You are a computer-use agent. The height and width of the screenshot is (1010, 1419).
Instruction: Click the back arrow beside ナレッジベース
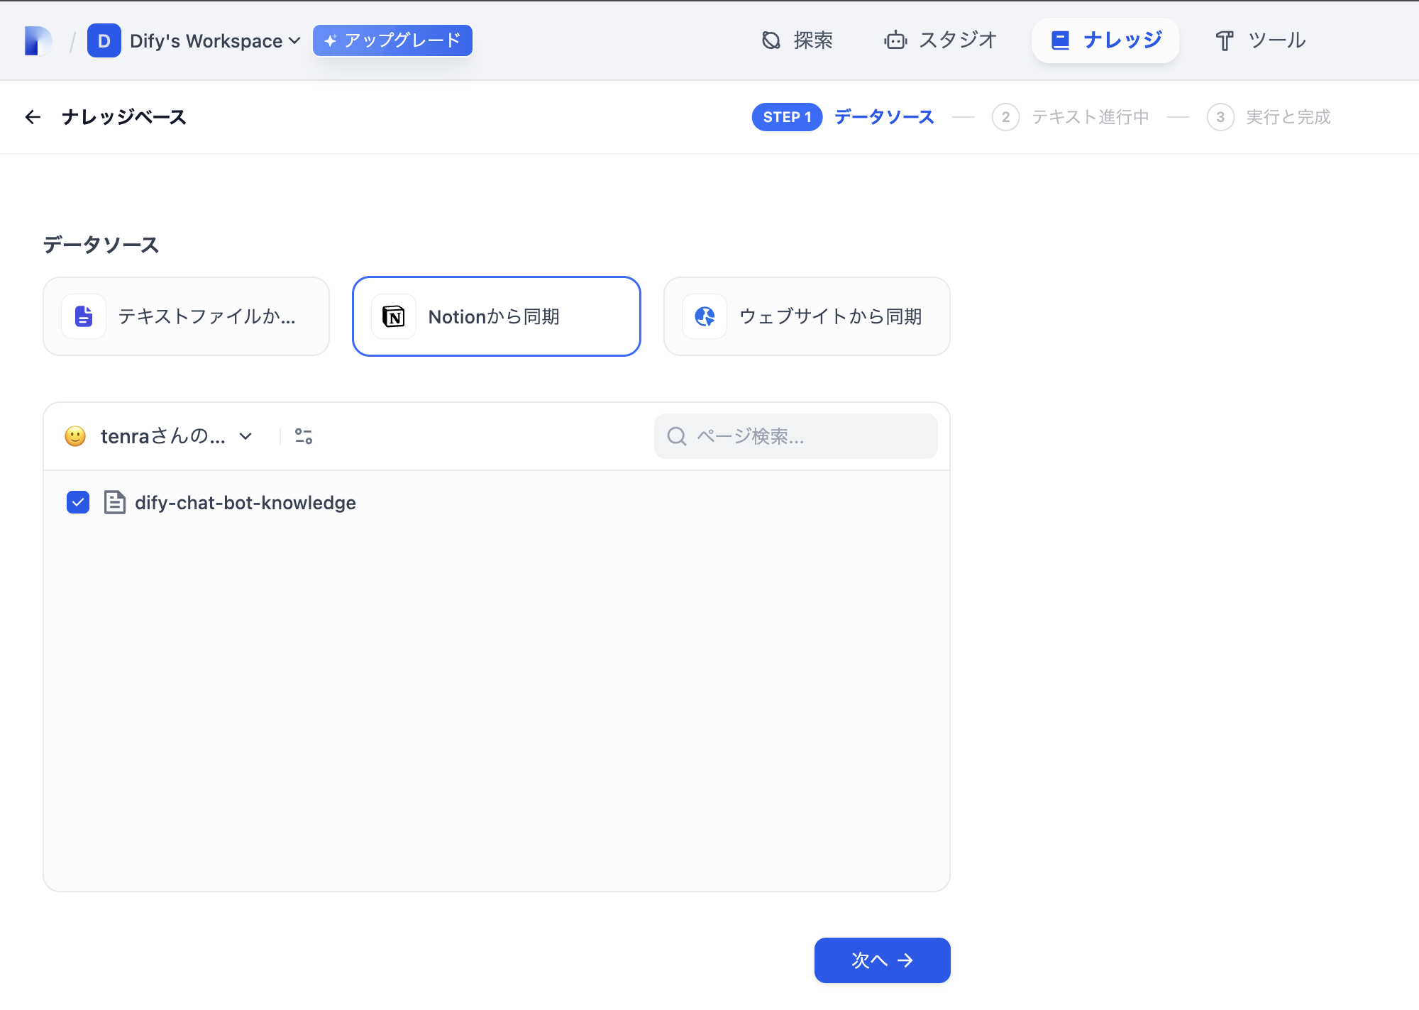pos(33,117)
